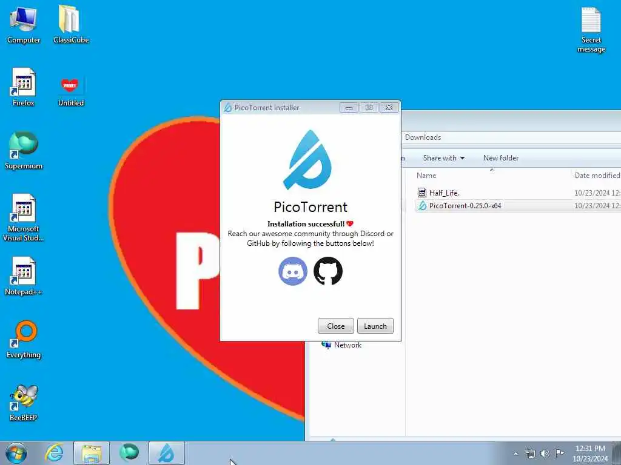The height and width of the screenshot is (465, 621).
Task: Maximize the PicoTorrent installer window
Action: tap(369, 108)
